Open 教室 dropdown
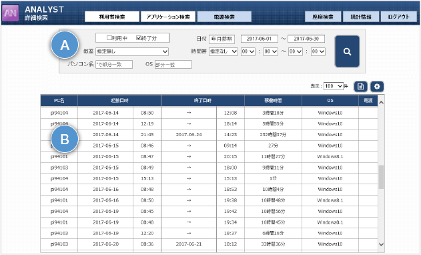The width and height of the screenshot is (421, 255). [132, 51]
